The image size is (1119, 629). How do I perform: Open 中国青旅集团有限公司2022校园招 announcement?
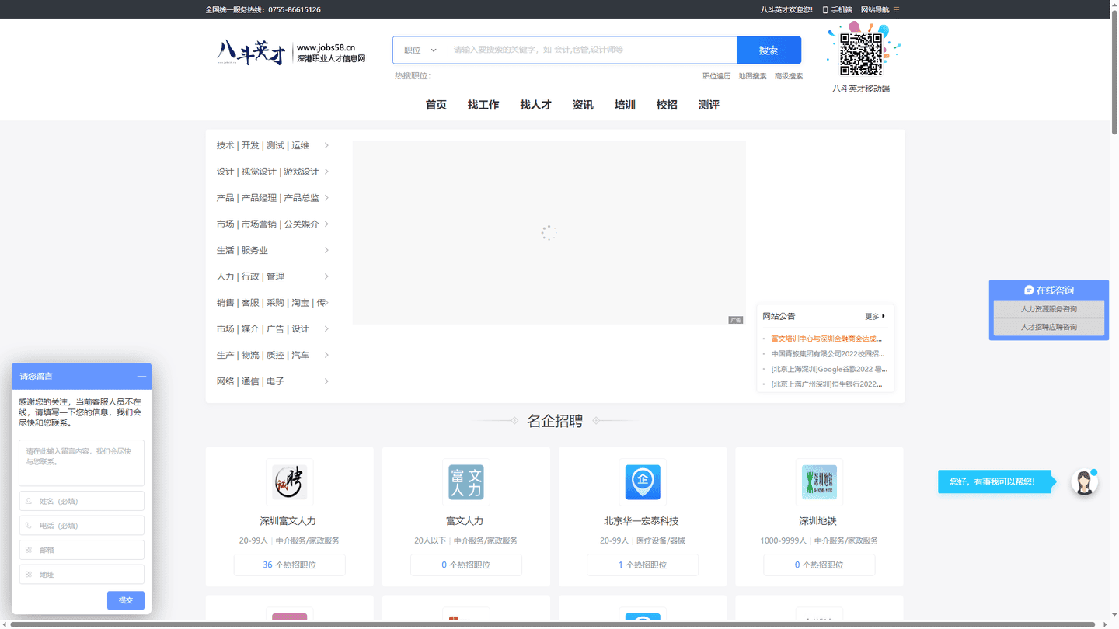(x=828, y=353)
